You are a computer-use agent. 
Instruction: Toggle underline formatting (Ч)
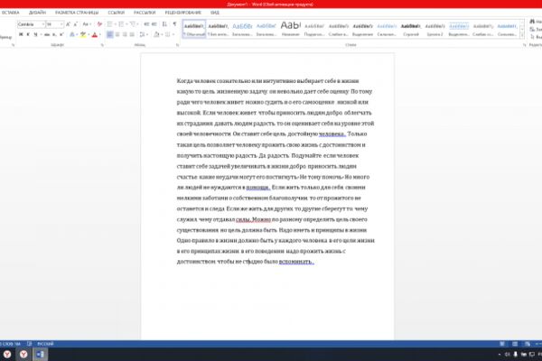[35, 34]
